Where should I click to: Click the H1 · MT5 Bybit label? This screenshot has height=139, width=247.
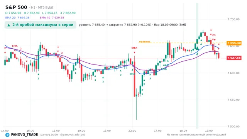41,7
